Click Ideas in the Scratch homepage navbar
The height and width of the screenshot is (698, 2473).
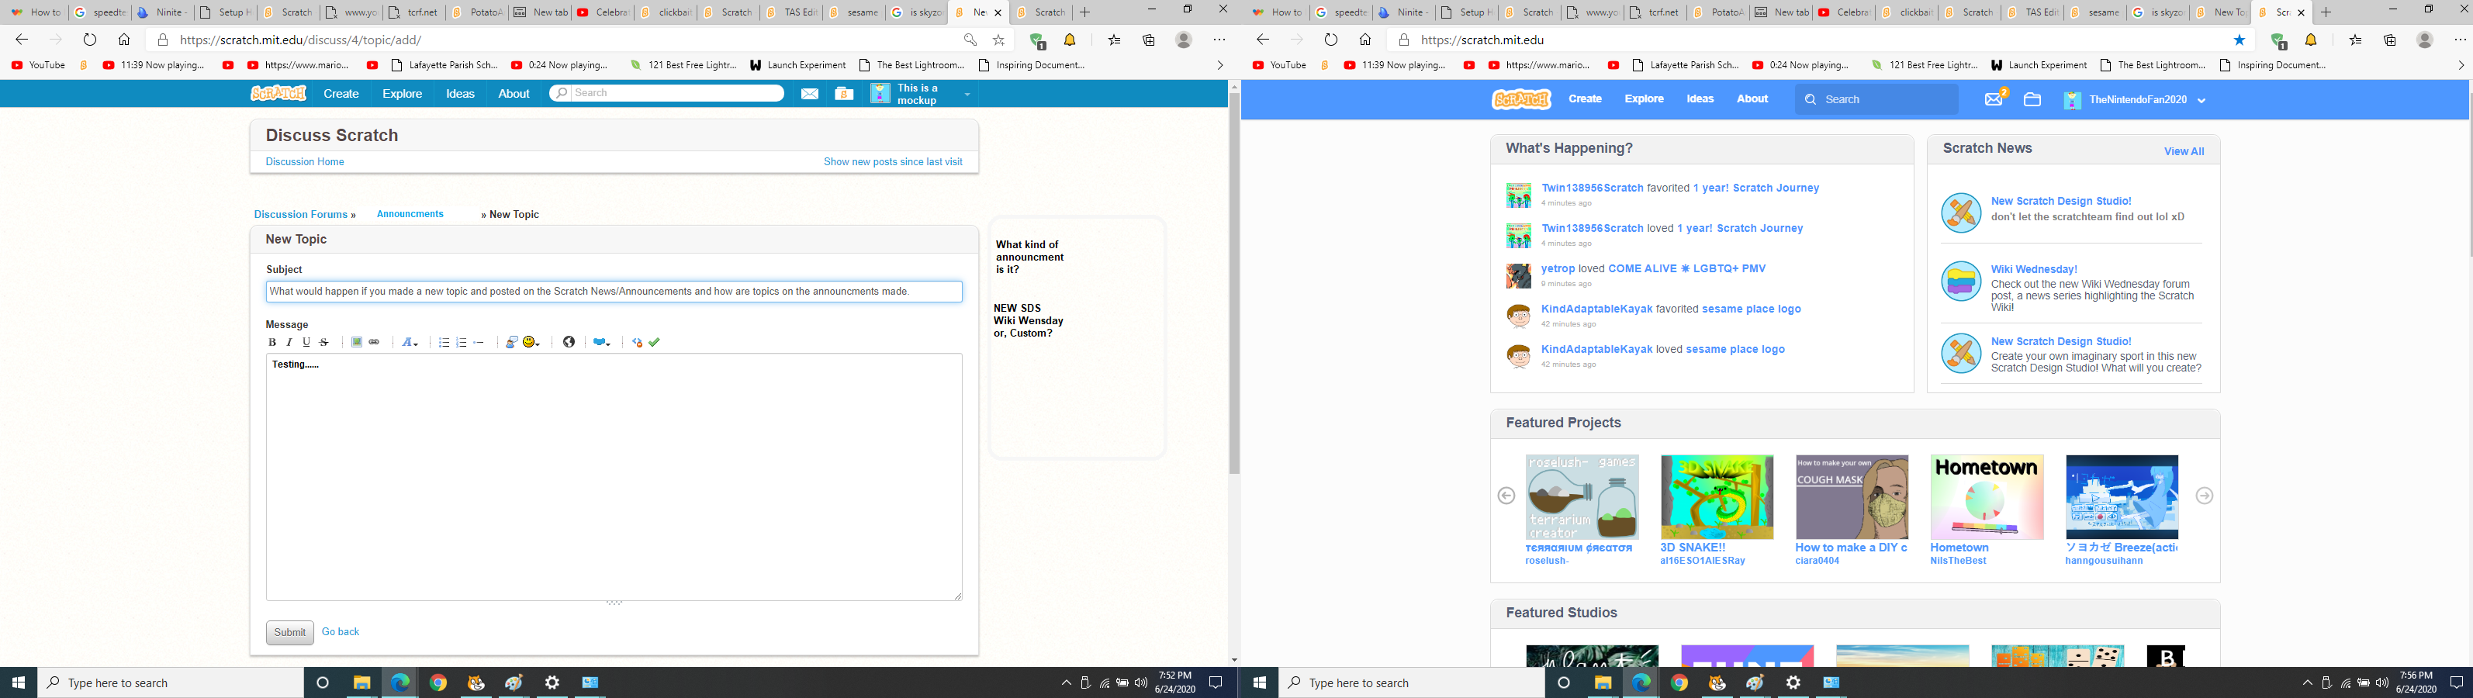[1700, 99]
